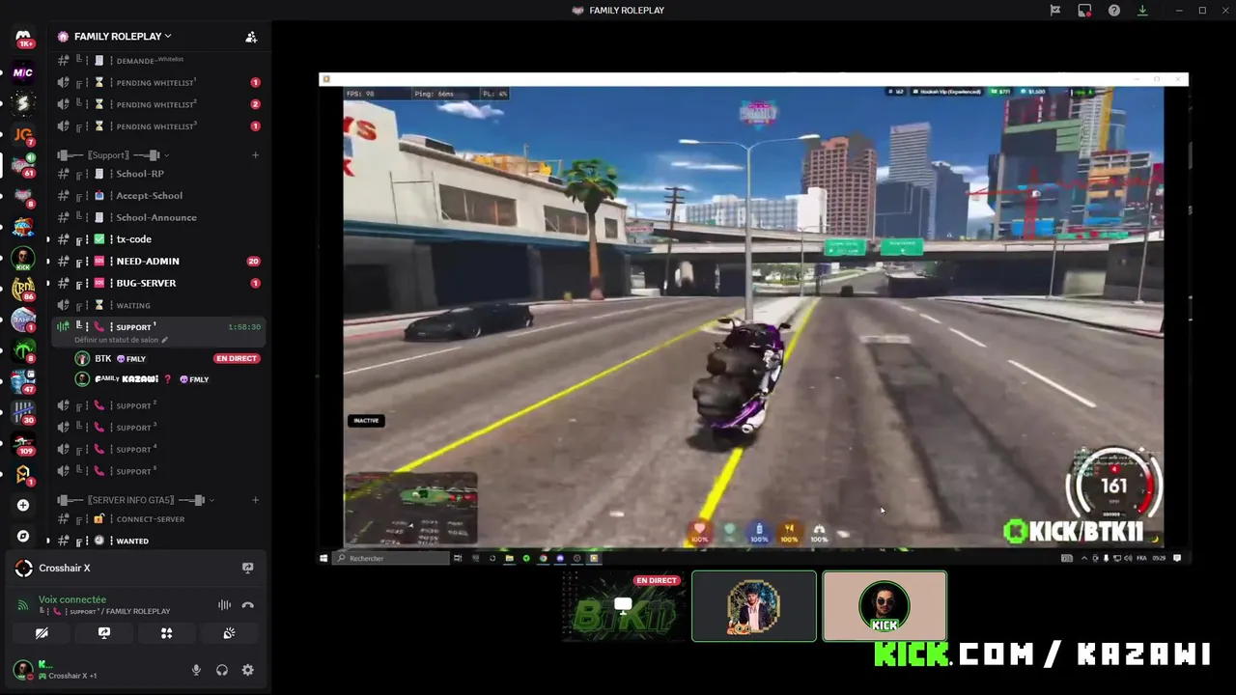
Task: Open server icon with 30 badge
Action: (x=23, y=412)
